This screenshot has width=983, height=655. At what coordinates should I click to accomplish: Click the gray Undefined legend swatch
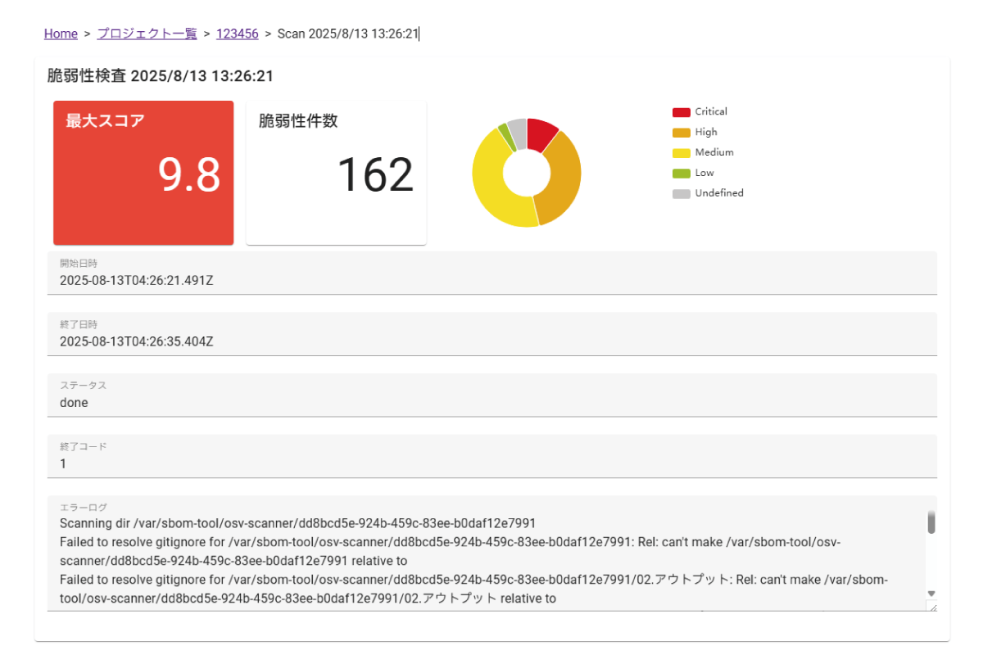point(681,194)
